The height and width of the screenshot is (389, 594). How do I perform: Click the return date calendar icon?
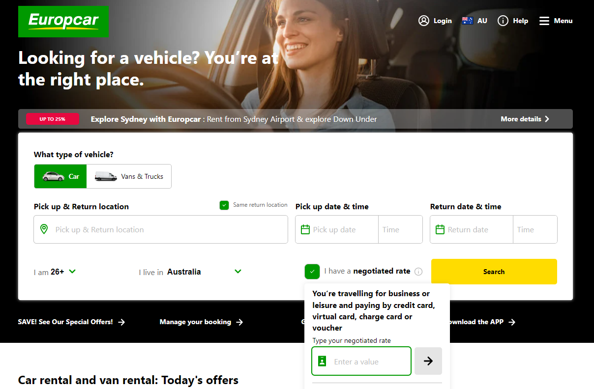[x=440, y=229]
